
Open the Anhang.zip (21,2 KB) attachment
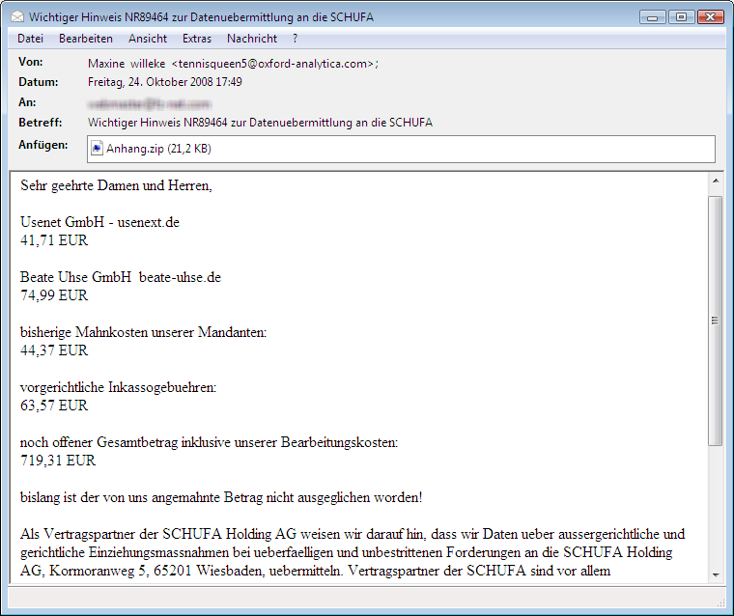pyautogui.click(x=158, y=149)
